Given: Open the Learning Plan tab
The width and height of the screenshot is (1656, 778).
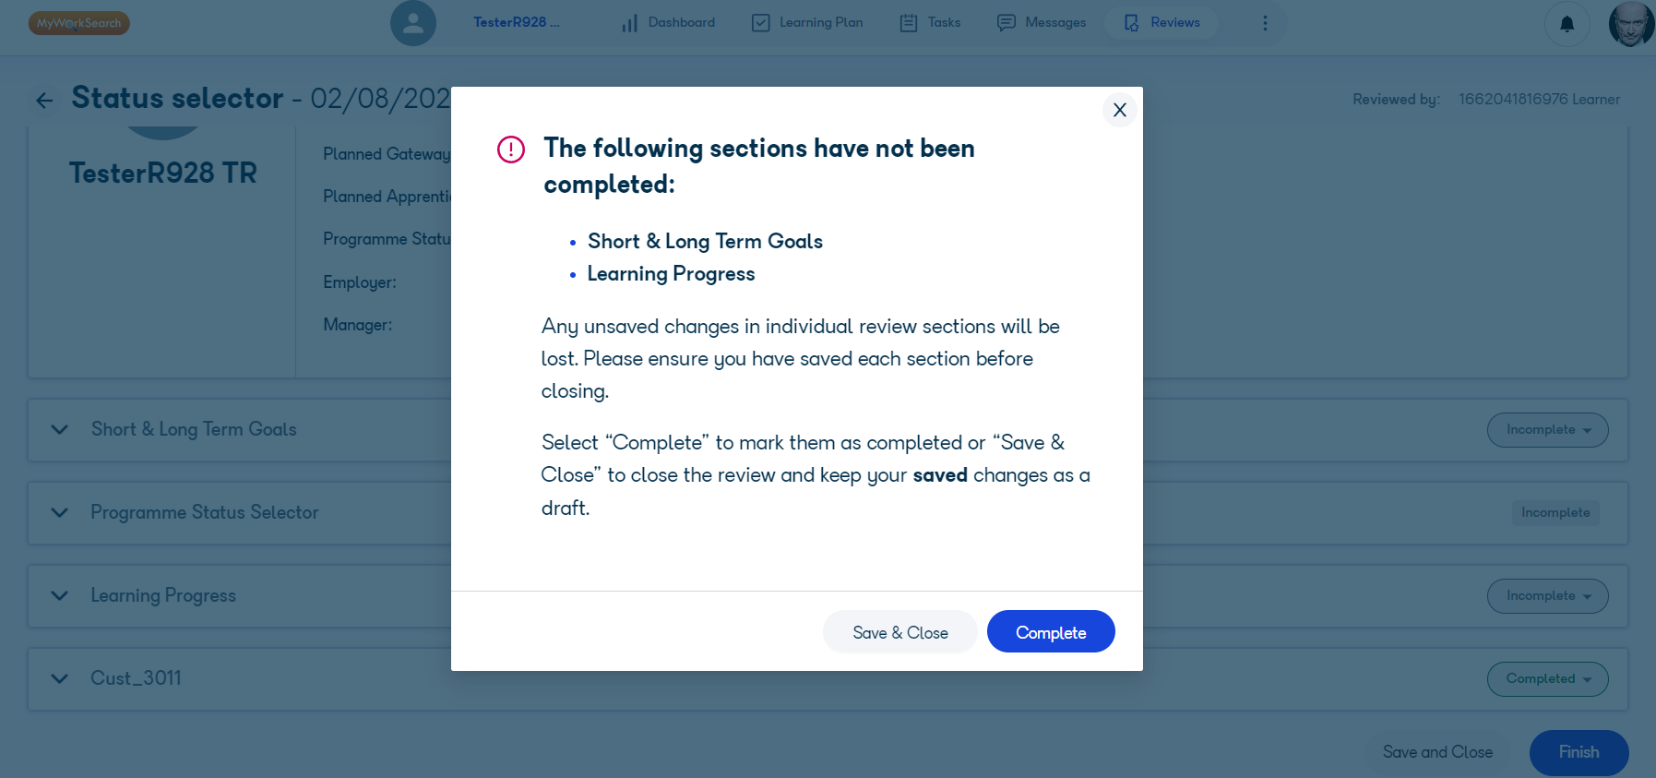Looking at the screenshot, I should [x=808, y=23].
